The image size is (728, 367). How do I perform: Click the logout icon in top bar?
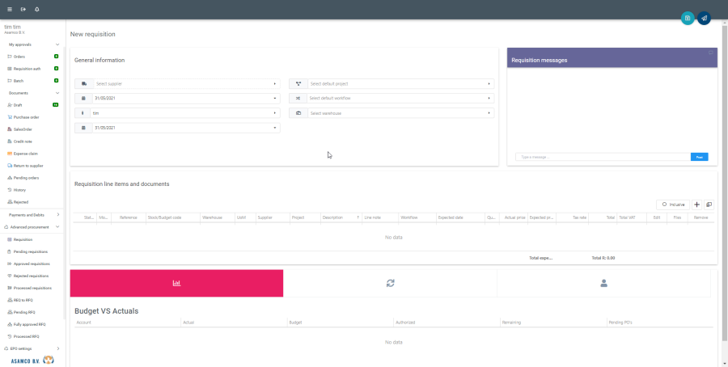click(x=23, y=9)
